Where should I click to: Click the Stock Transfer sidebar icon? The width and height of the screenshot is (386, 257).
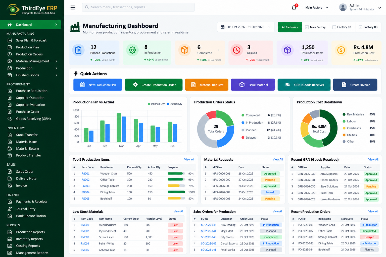[x=10, y=135]
